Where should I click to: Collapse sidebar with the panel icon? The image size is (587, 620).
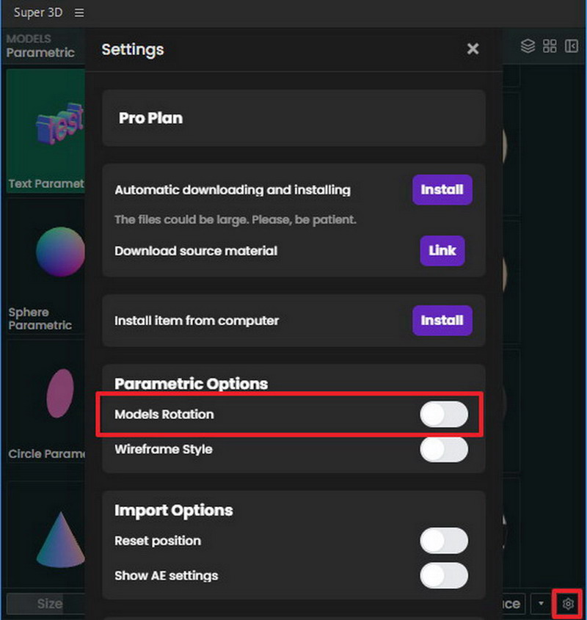pyautogui.click(x=571, y=46)
